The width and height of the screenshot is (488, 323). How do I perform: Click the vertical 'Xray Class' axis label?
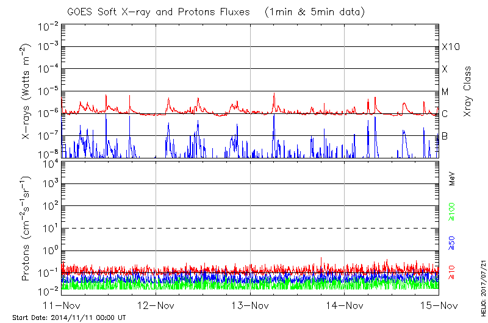[x=468, y=91]
